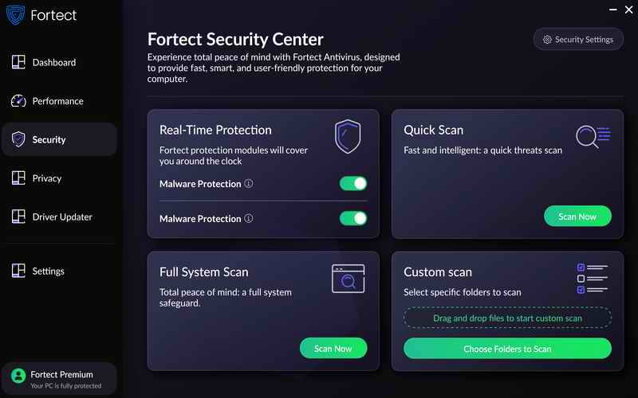Open Settings from the sidebar
638x398 pixels.
48,271
